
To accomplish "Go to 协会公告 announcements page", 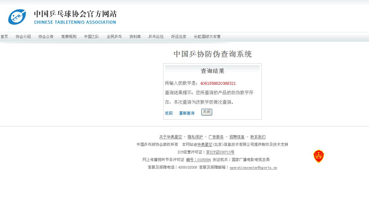I will click(x=46, y=37).
